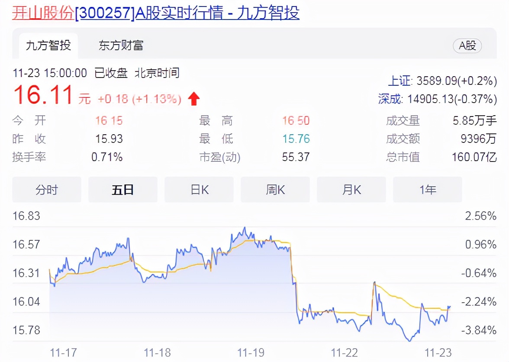Switch to the 日K daily chart

pyautogui.click(x=199, y=189)
